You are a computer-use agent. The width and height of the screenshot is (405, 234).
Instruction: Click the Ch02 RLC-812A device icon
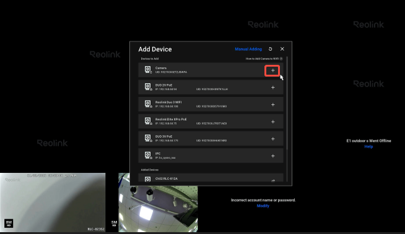click(148, 179)
